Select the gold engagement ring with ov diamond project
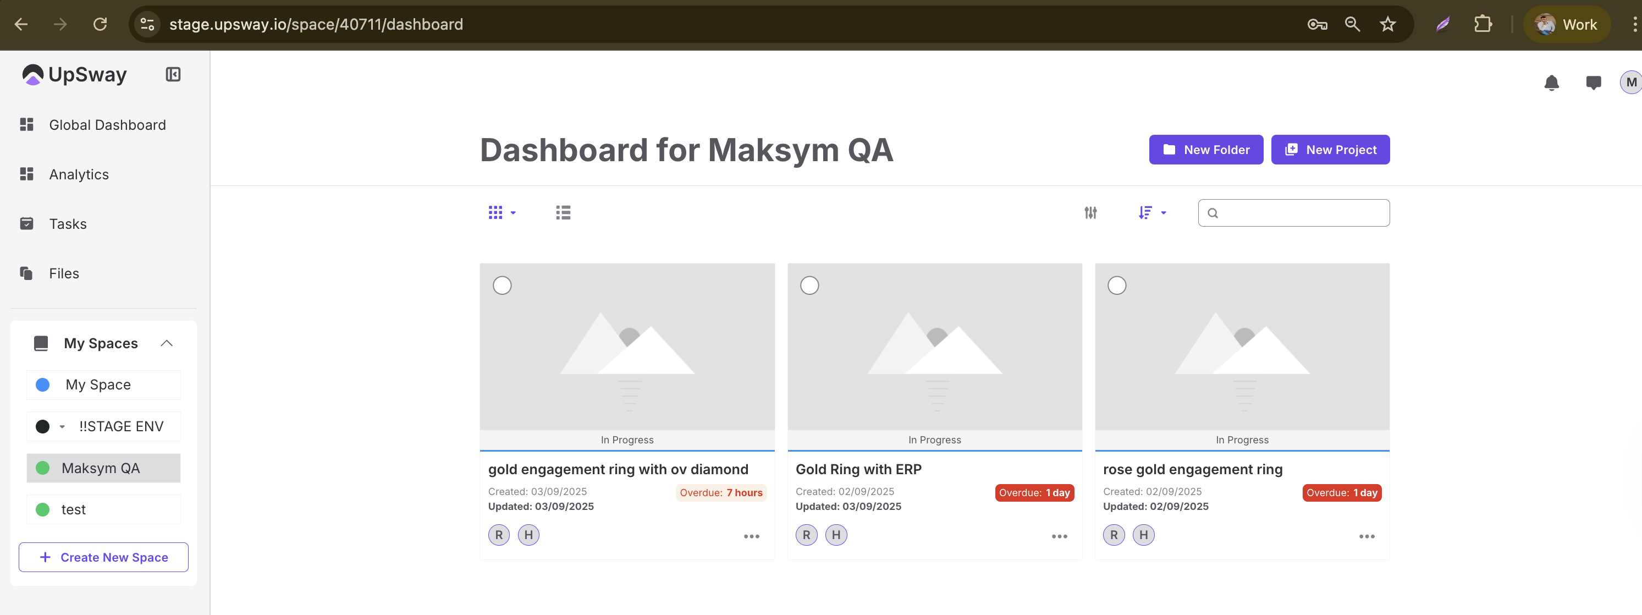 (502, 285)
